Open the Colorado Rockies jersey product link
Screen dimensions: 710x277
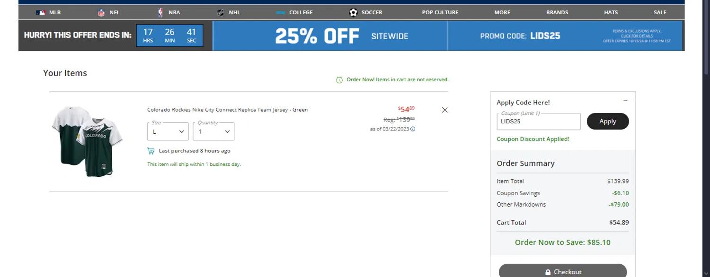(227, 110)
